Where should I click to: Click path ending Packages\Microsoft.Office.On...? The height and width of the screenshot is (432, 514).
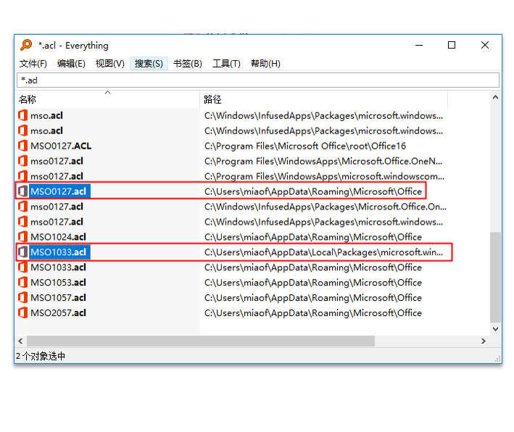pyautogui.click(x=326, y=207)
